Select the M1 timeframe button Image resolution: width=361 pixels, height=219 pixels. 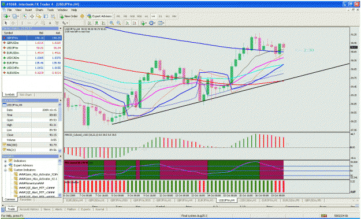tap(118, 16)
